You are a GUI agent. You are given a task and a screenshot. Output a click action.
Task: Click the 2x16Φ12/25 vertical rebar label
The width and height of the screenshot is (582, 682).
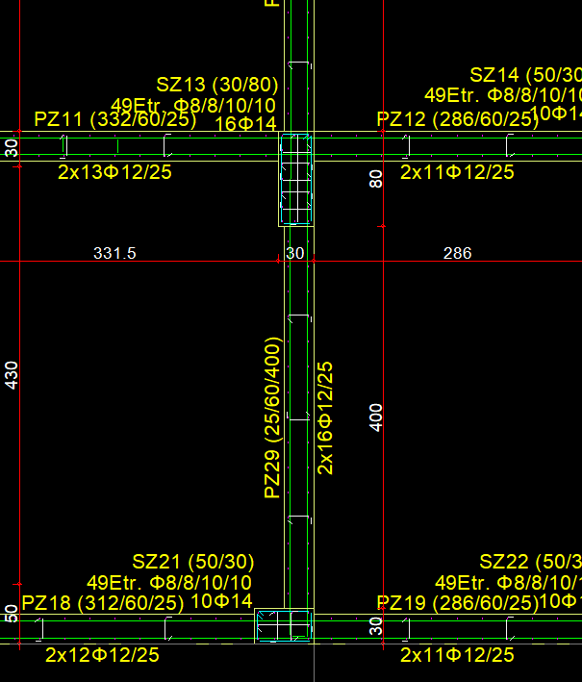click(326, 417)
